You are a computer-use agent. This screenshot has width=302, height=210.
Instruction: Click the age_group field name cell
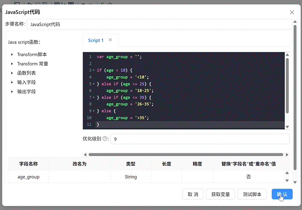tap(28, 177)
